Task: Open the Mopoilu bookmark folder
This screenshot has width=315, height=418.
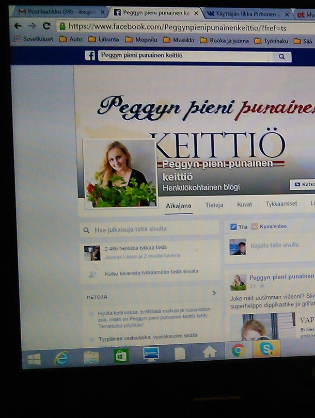Action: click(x=141, y=40)
